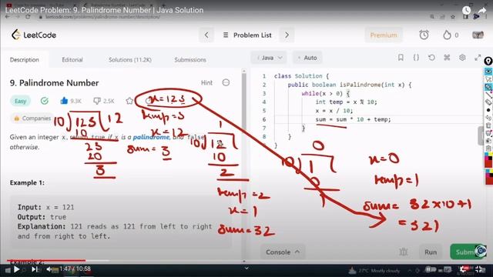
Task: Click the Premium button
Action: [384, 35]
